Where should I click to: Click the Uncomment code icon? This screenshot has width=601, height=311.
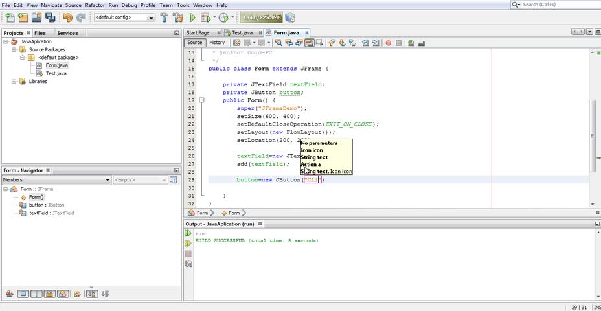point(421,43)
